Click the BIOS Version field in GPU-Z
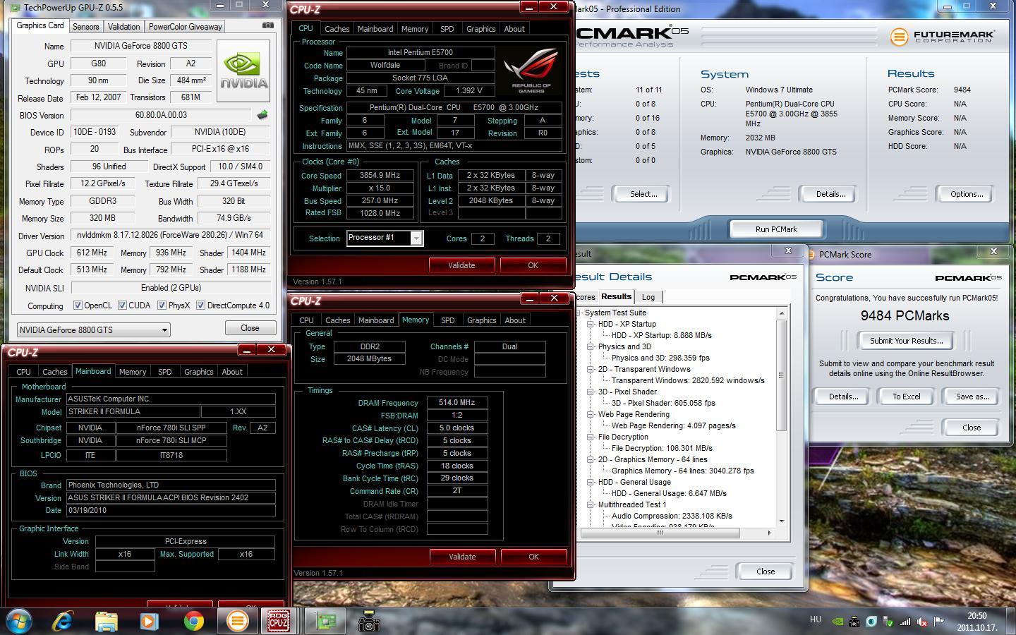1016x635 pixels. (161, 115)
